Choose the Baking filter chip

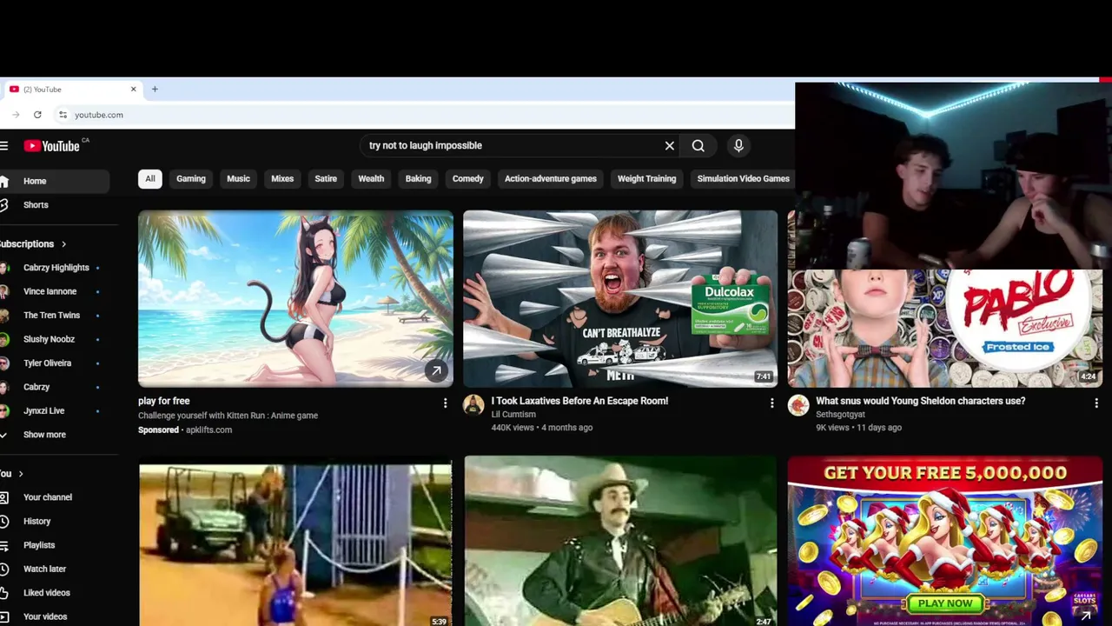(418, 179)
